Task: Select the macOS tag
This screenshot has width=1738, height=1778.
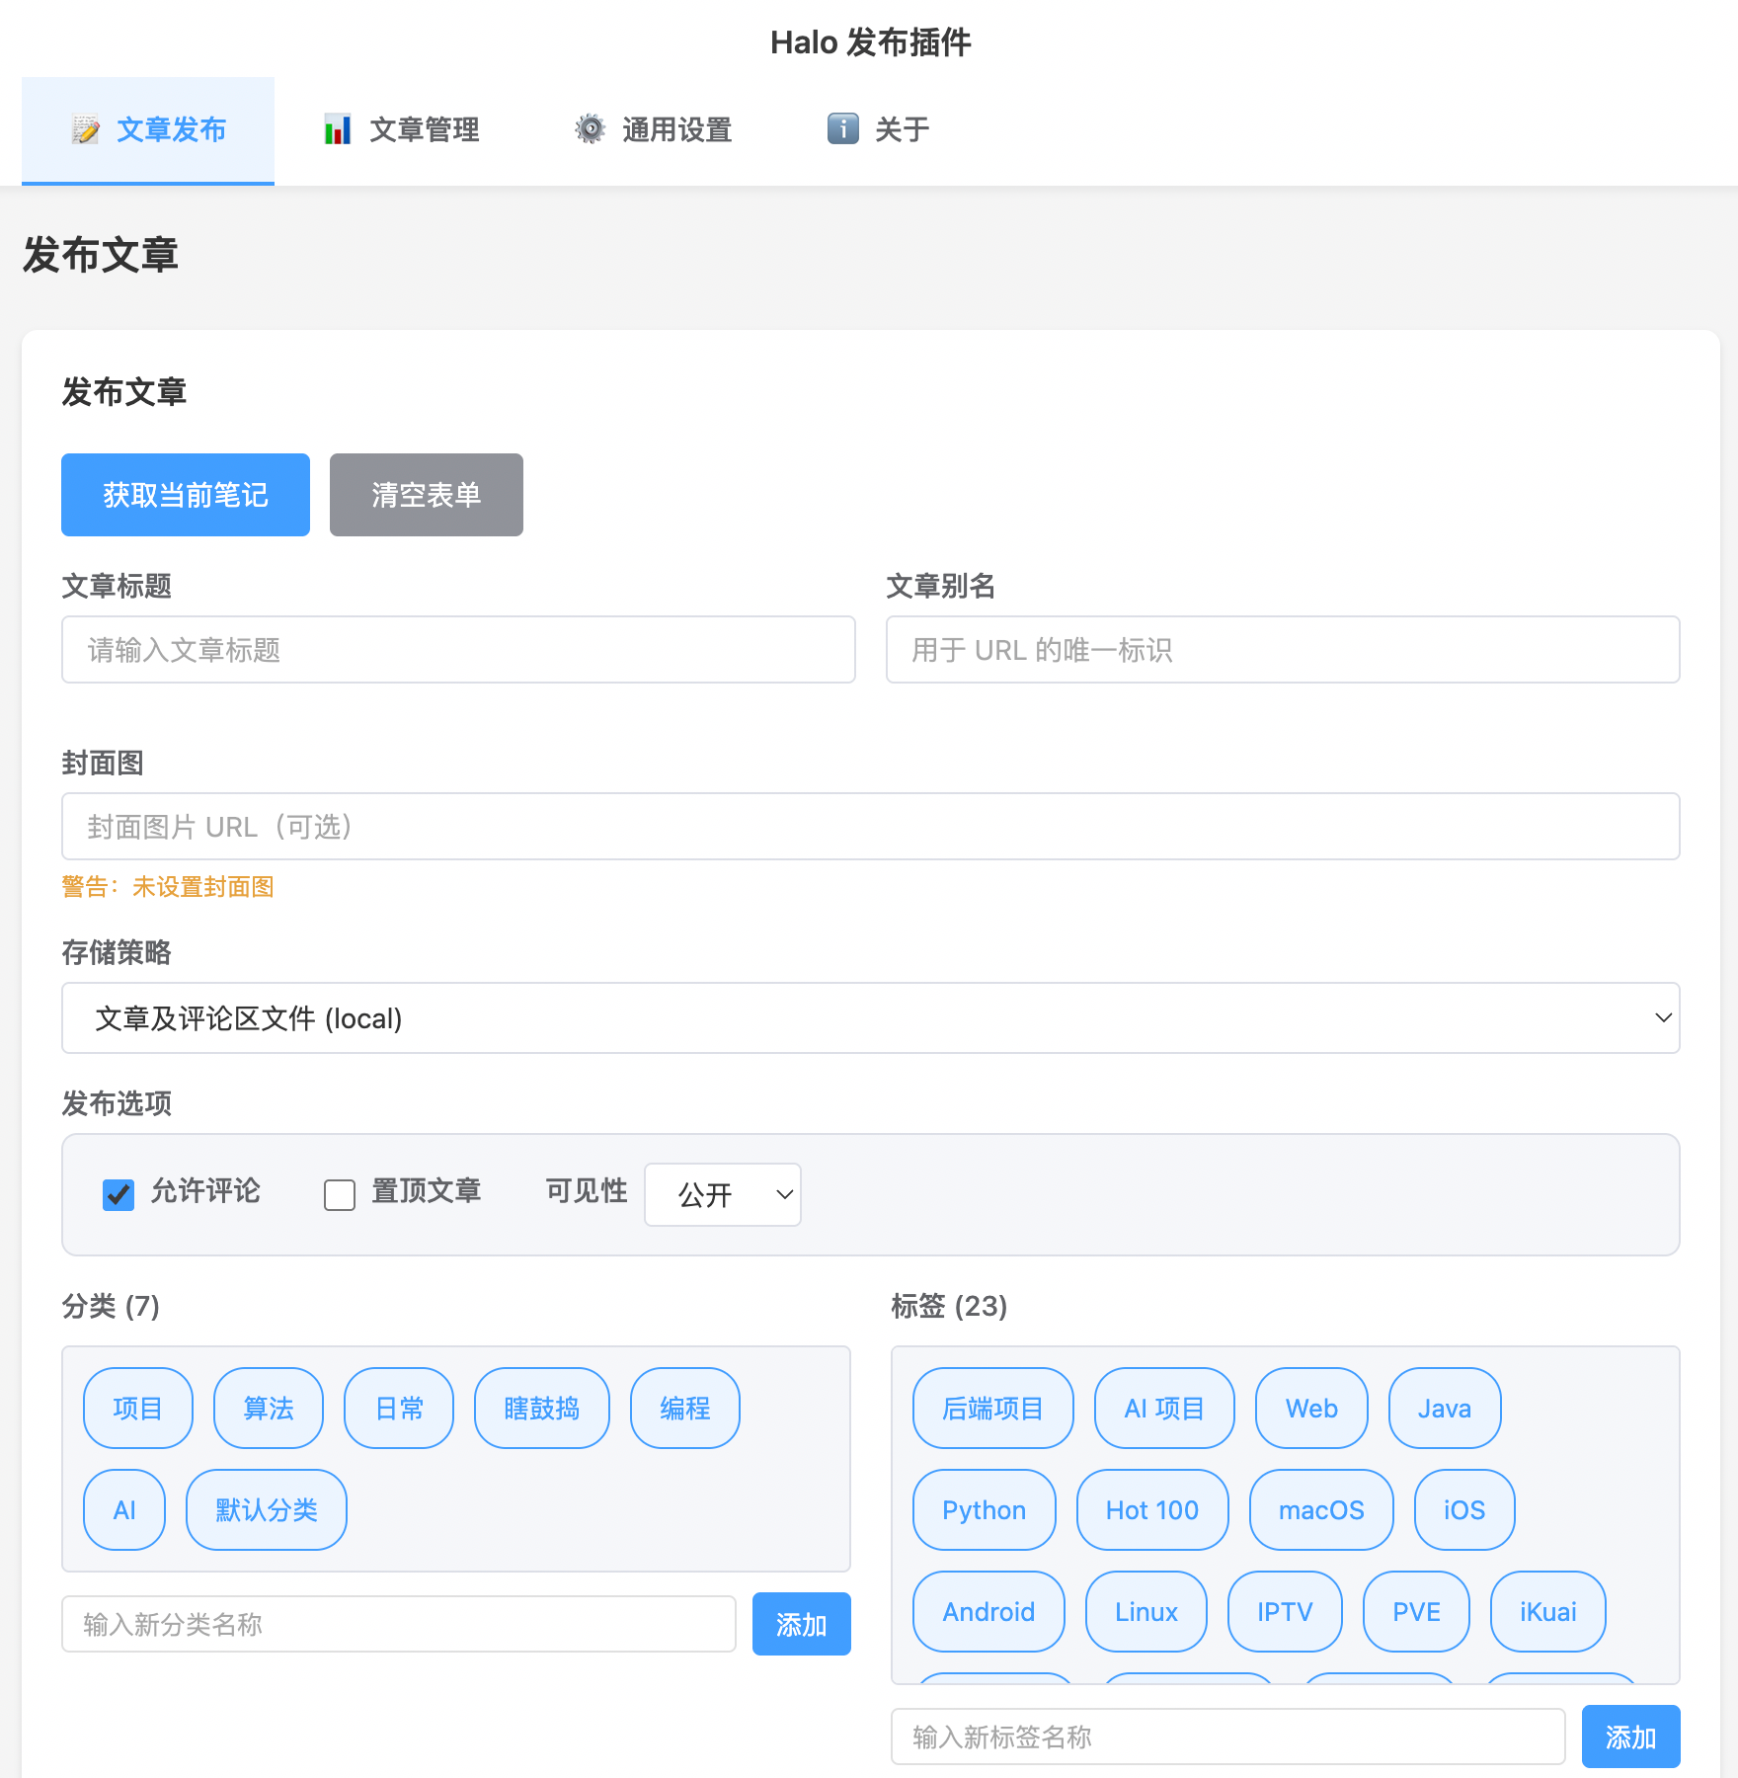Action: coord(1321,1510)
